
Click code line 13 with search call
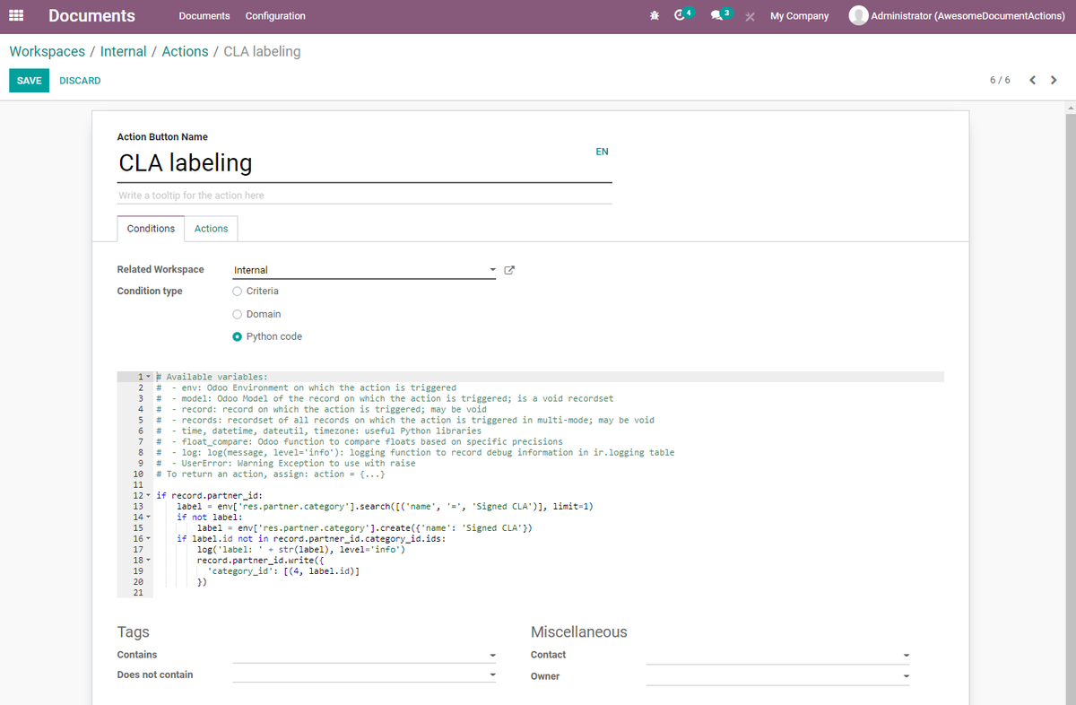click(385, 506)
